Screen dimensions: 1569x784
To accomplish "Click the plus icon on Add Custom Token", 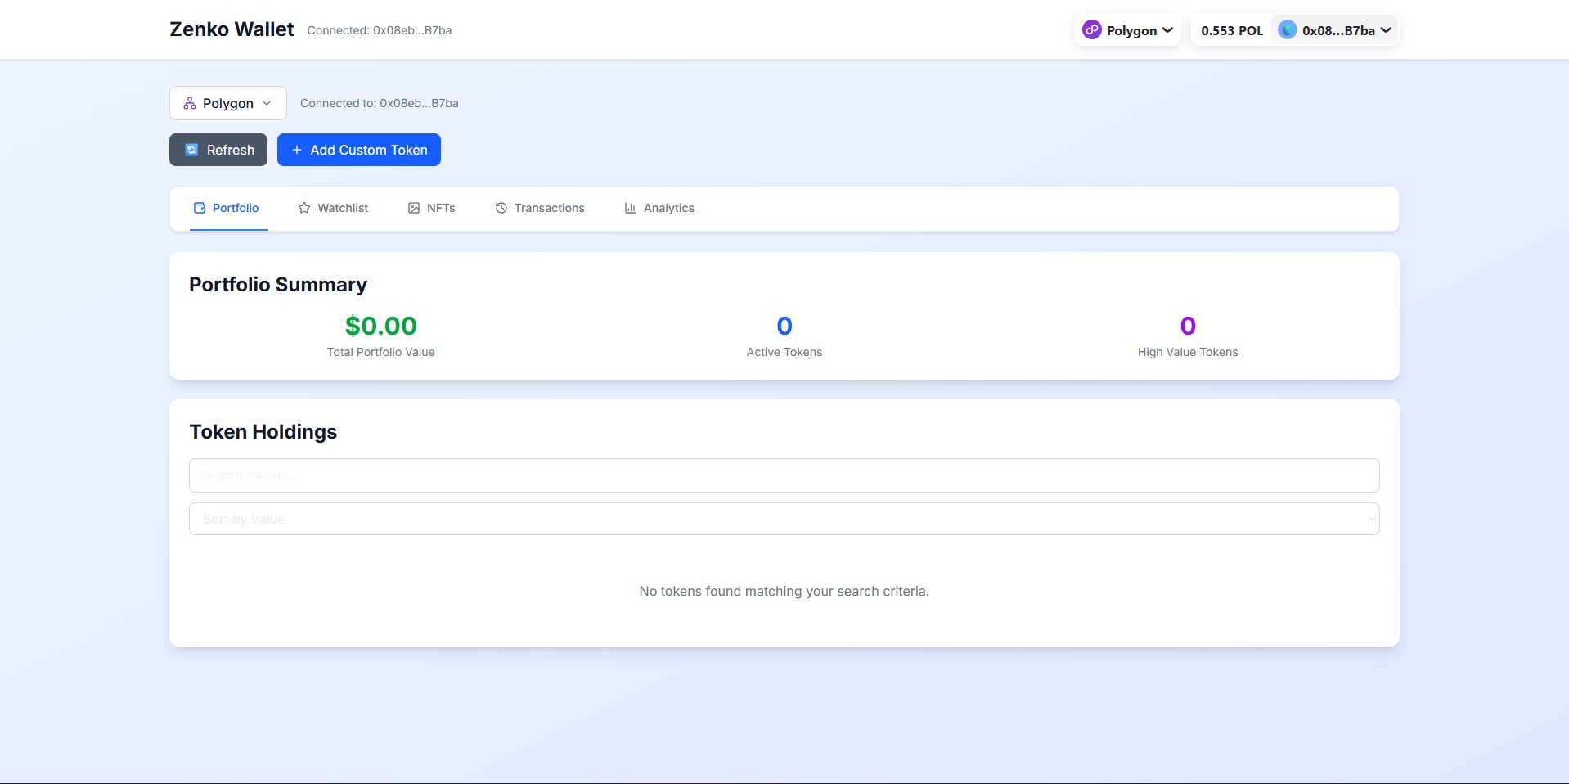I will [x=297, y=150].
